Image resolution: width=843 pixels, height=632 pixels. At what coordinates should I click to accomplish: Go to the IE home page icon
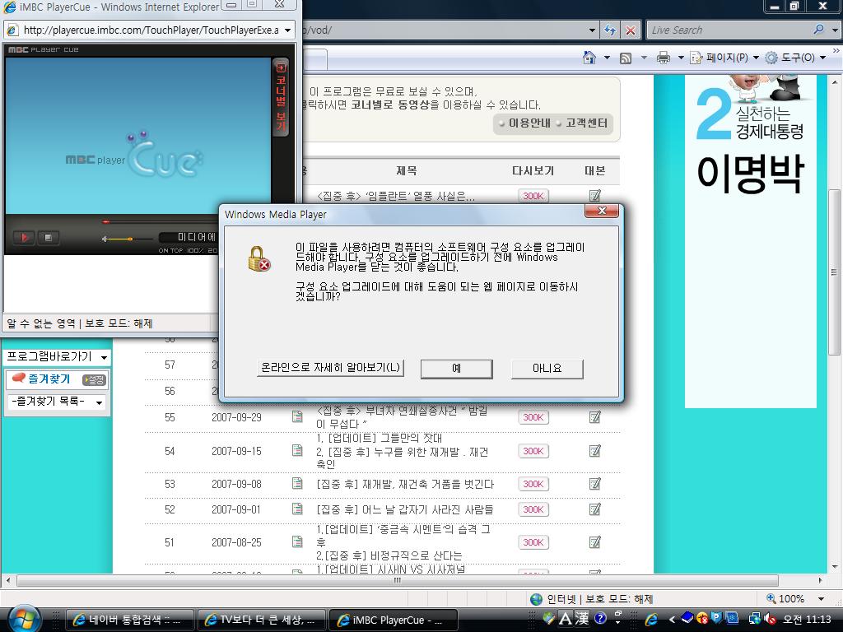pos(589,58)
